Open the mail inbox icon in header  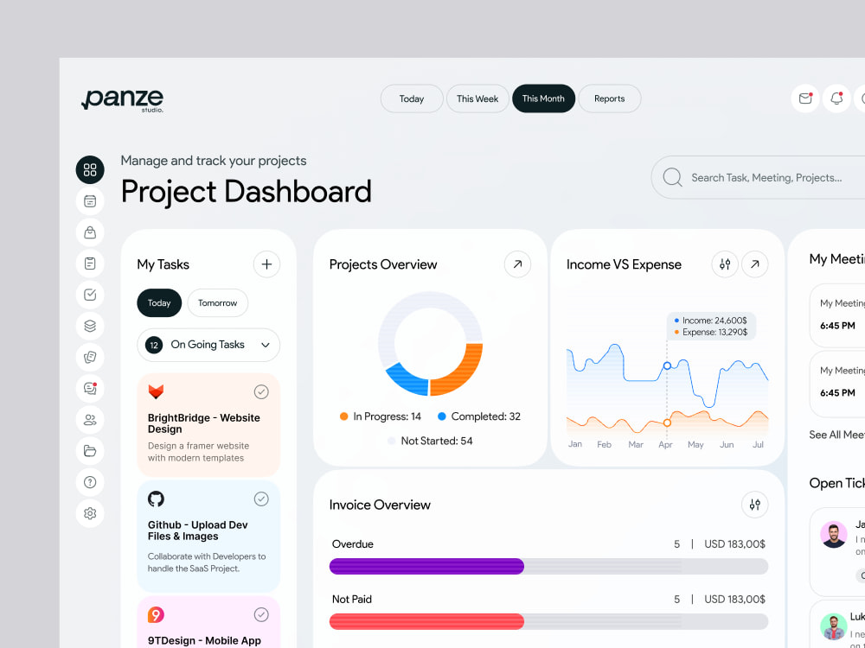tap(805, 98)
